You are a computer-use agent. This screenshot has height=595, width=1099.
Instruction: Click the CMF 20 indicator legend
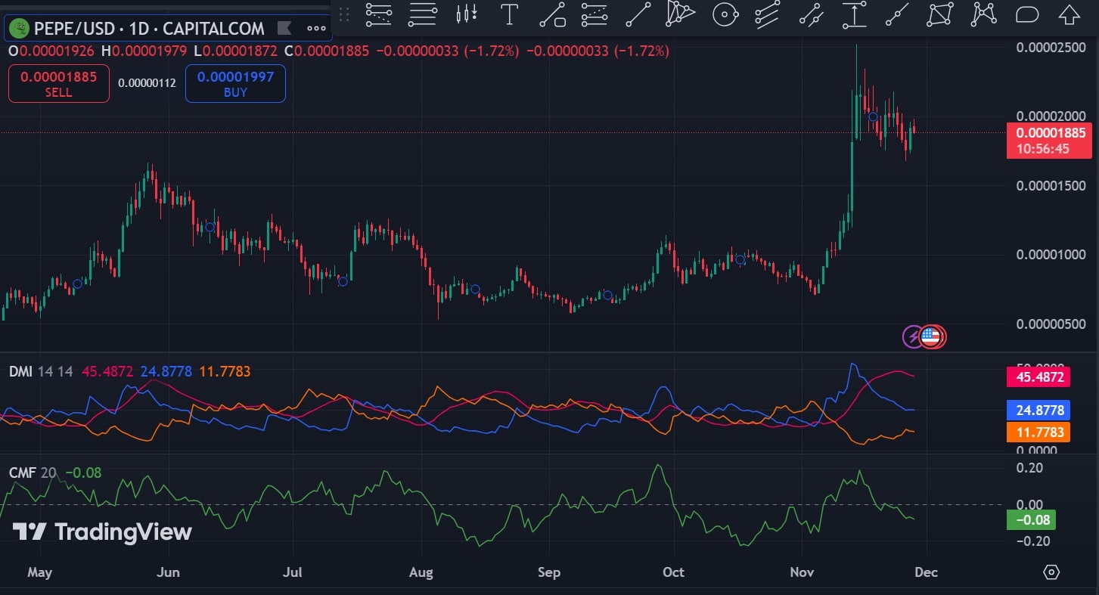(33, 473)
